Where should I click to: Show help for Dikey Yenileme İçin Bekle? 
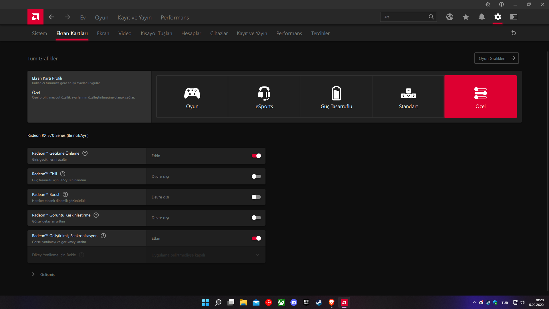pos(82,255)
